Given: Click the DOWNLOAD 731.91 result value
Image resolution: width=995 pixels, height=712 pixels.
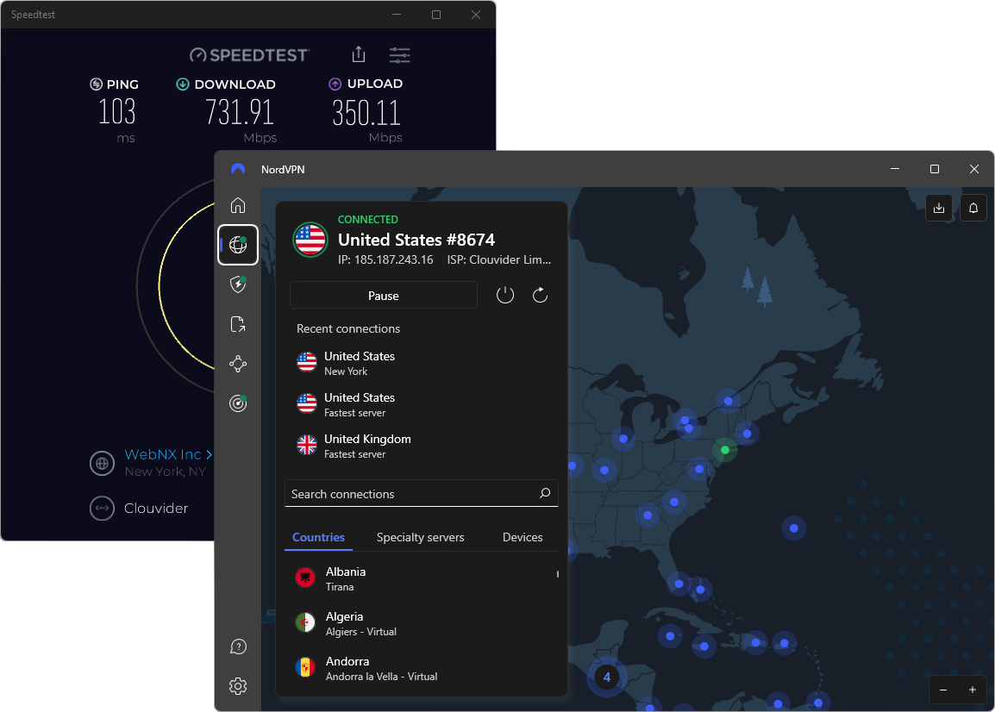Looking at the screenshot, I should (239, 112).
